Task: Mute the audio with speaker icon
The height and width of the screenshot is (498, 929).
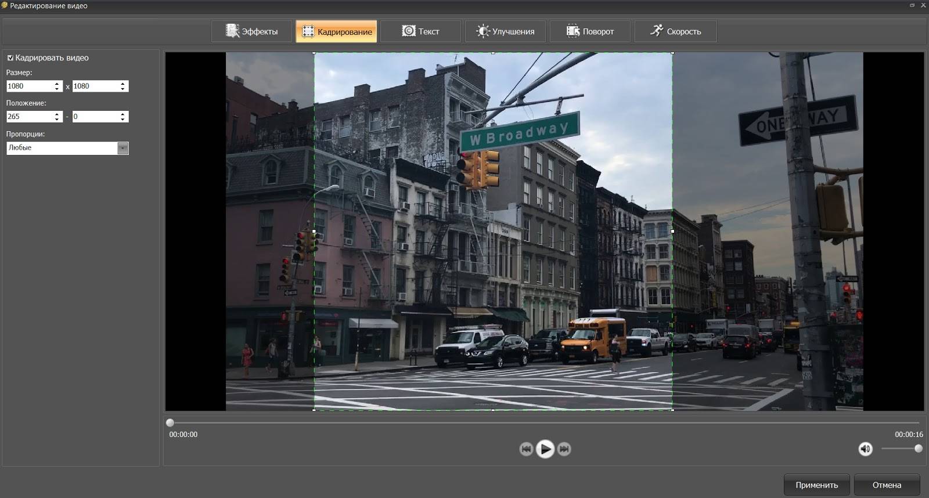Action: tap(865, 449)
